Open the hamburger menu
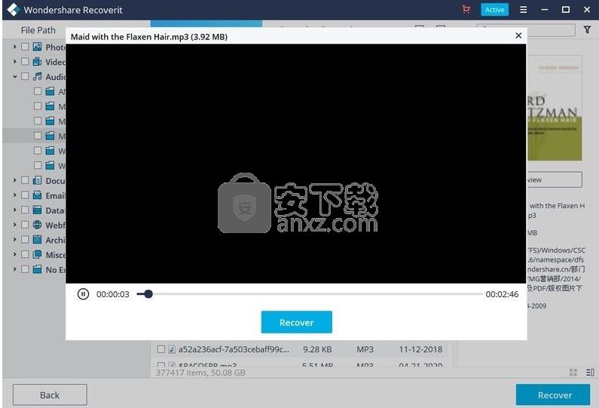599x408 pixels. [x=524, y=10]
